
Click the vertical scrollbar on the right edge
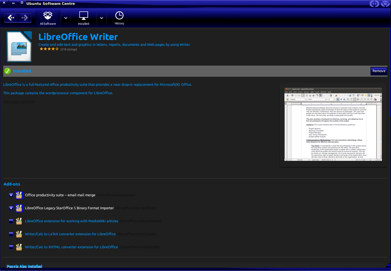pos(390,72)
